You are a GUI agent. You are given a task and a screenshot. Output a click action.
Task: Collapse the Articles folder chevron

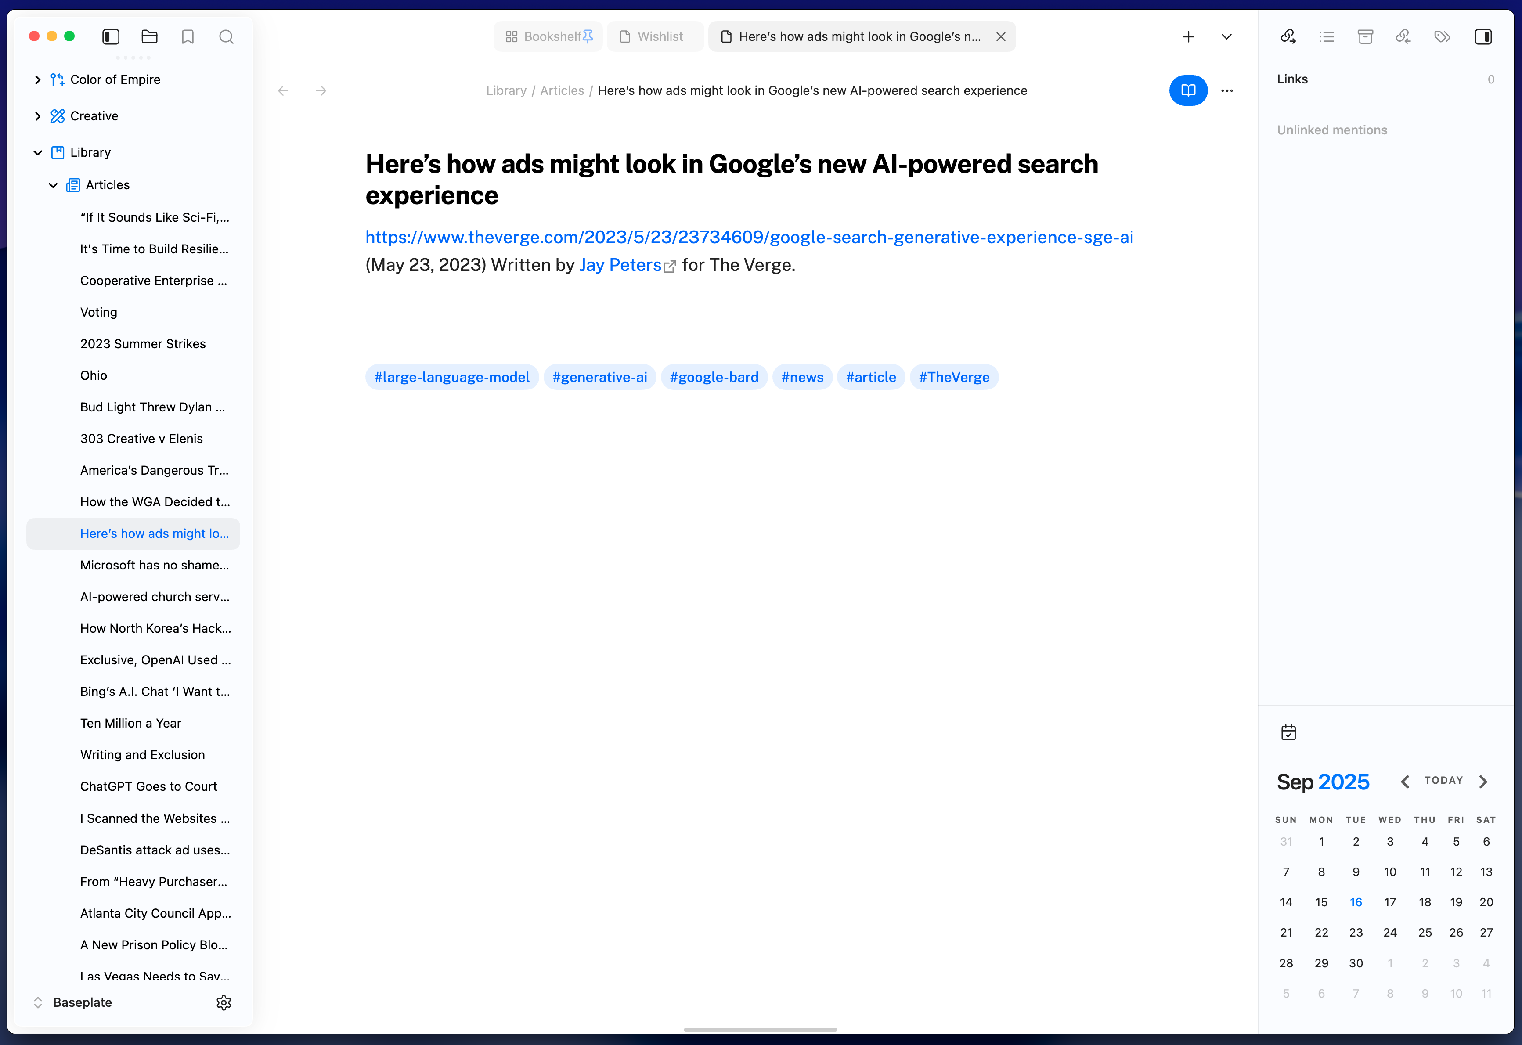point(53,185)
